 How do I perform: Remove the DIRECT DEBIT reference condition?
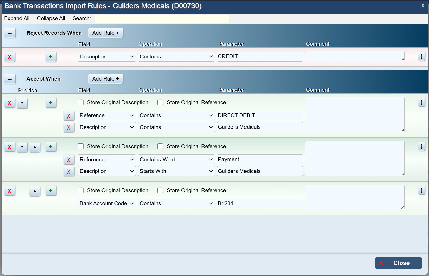(x=69, y=116)
